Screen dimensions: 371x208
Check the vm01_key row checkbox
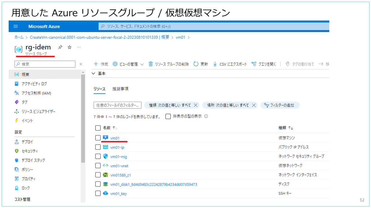(x=98, y=194)
